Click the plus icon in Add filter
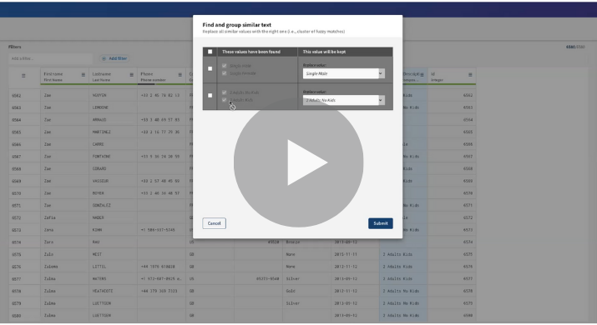Image resolution: width=597 pixels, height=325 pixels. pos(104,58)
